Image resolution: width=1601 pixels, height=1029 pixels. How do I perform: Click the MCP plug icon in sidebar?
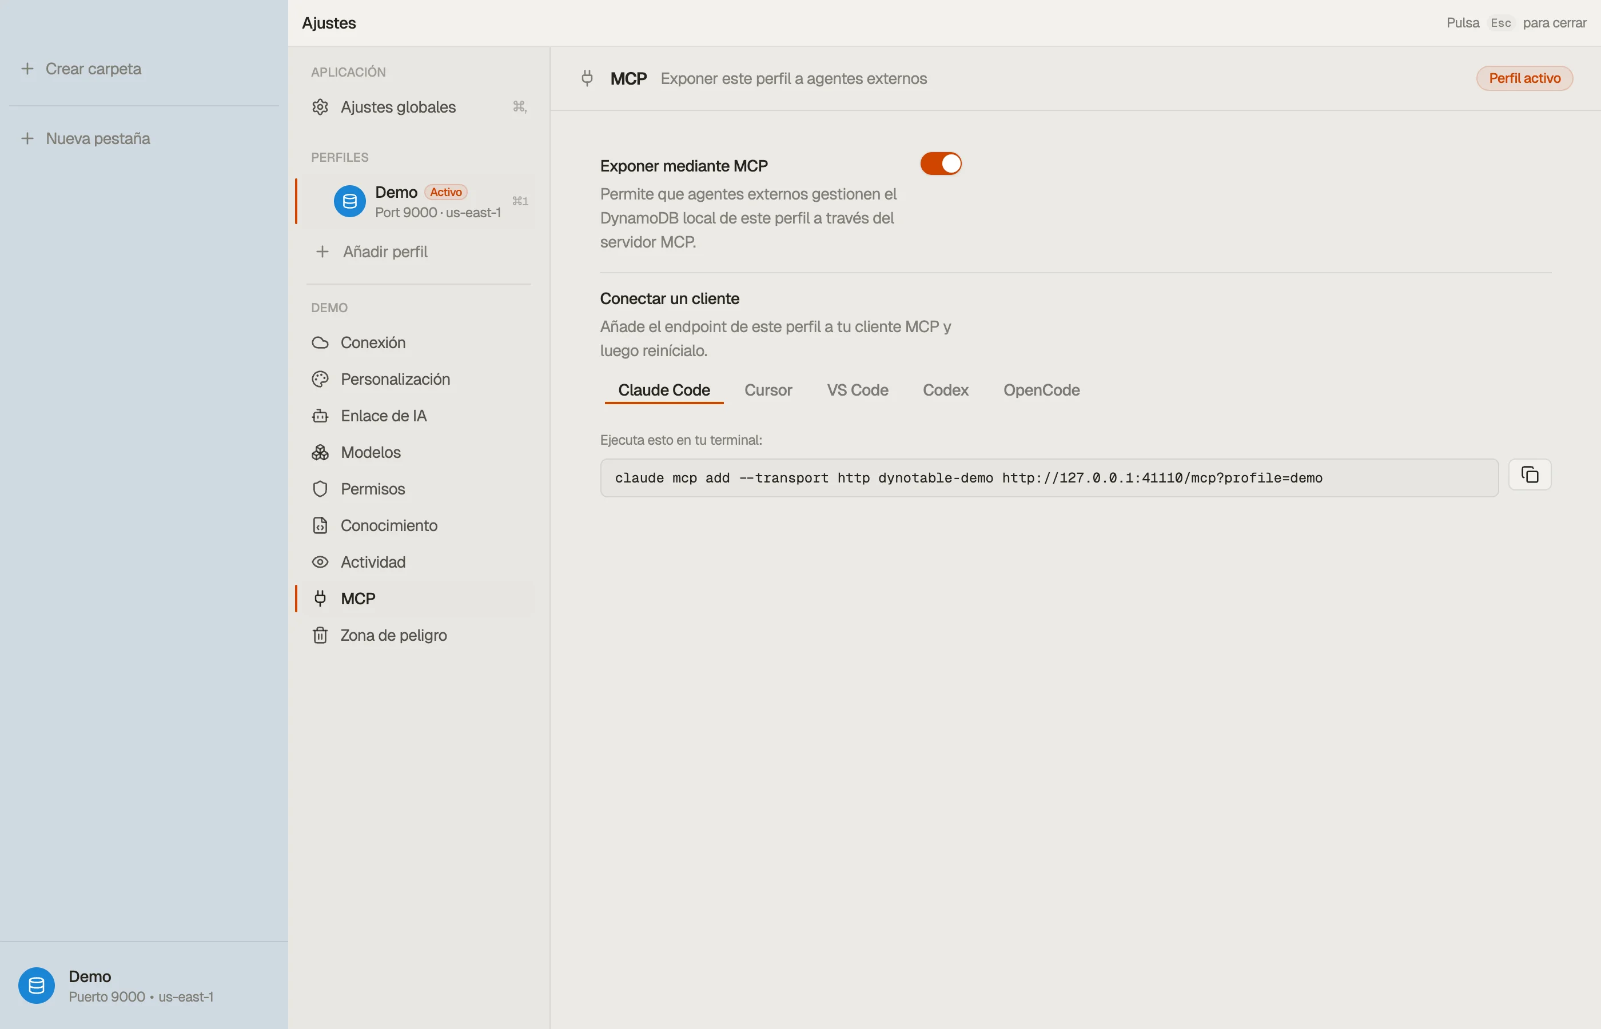pyautogui.click(x=320, y=599)
